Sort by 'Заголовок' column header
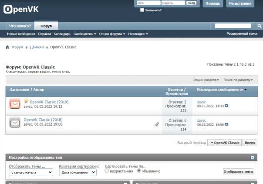 point(20,90)
